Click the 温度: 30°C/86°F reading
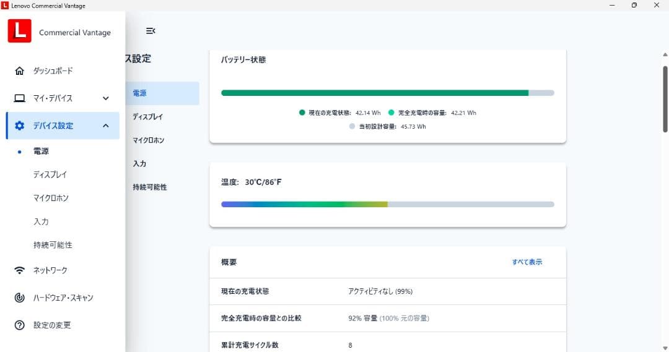The width and height of the screenshot is (669, 352). pyautogui.click(x=251, y=182)
